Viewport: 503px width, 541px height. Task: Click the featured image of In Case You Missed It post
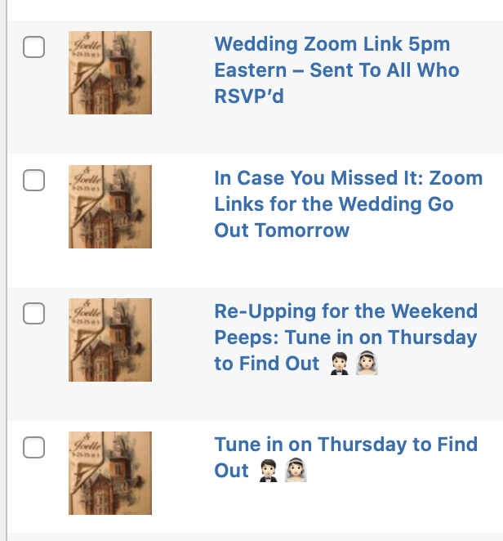point(110,206)
